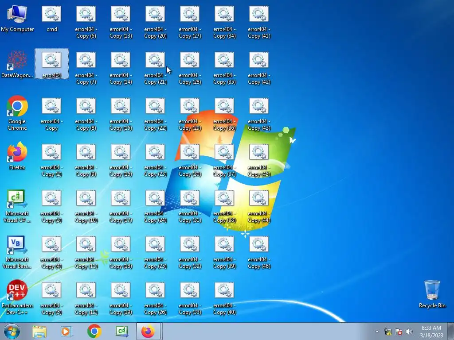The image size is (454, 340).
Task: Select the cmd file icon
Action: pyautogui.click(x=51, y=19)
